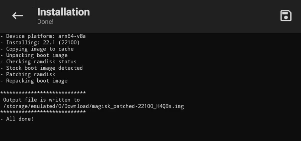This screenshot has height=141, width=301.
Task: Click the Checking ramdisk status line
Action: (38, 61)
